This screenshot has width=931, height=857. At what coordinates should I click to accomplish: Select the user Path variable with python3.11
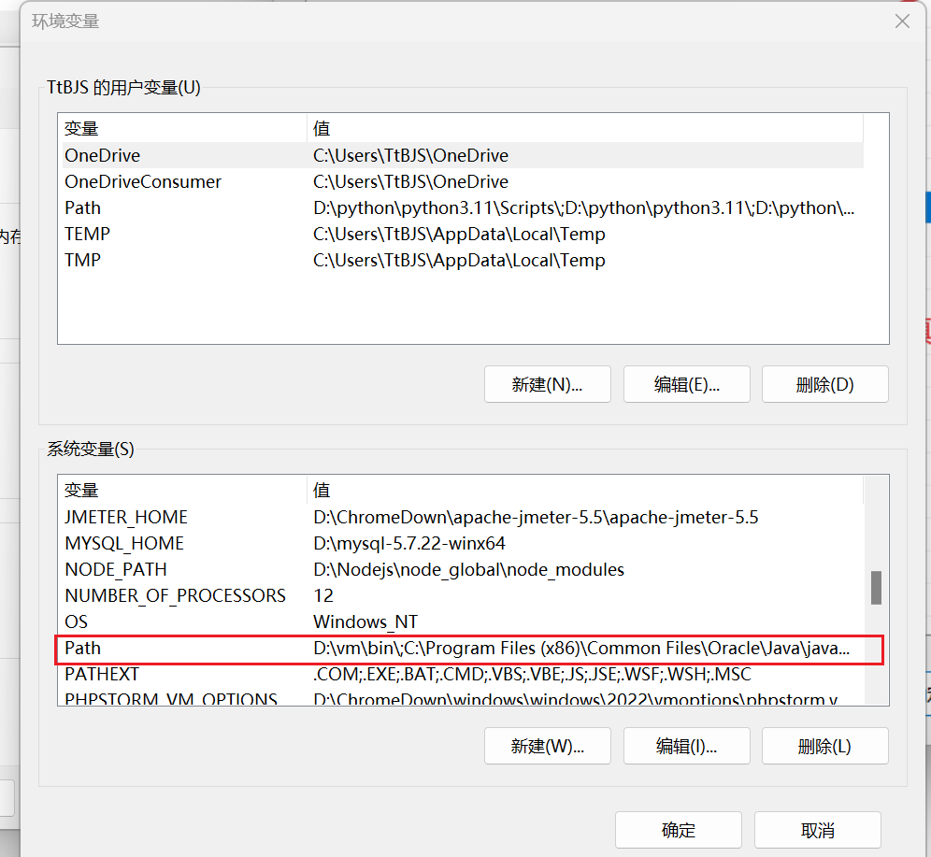[x=462, y=207]
